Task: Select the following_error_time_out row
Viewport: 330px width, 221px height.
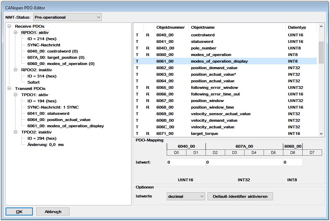Action: (x=225, y=94)
